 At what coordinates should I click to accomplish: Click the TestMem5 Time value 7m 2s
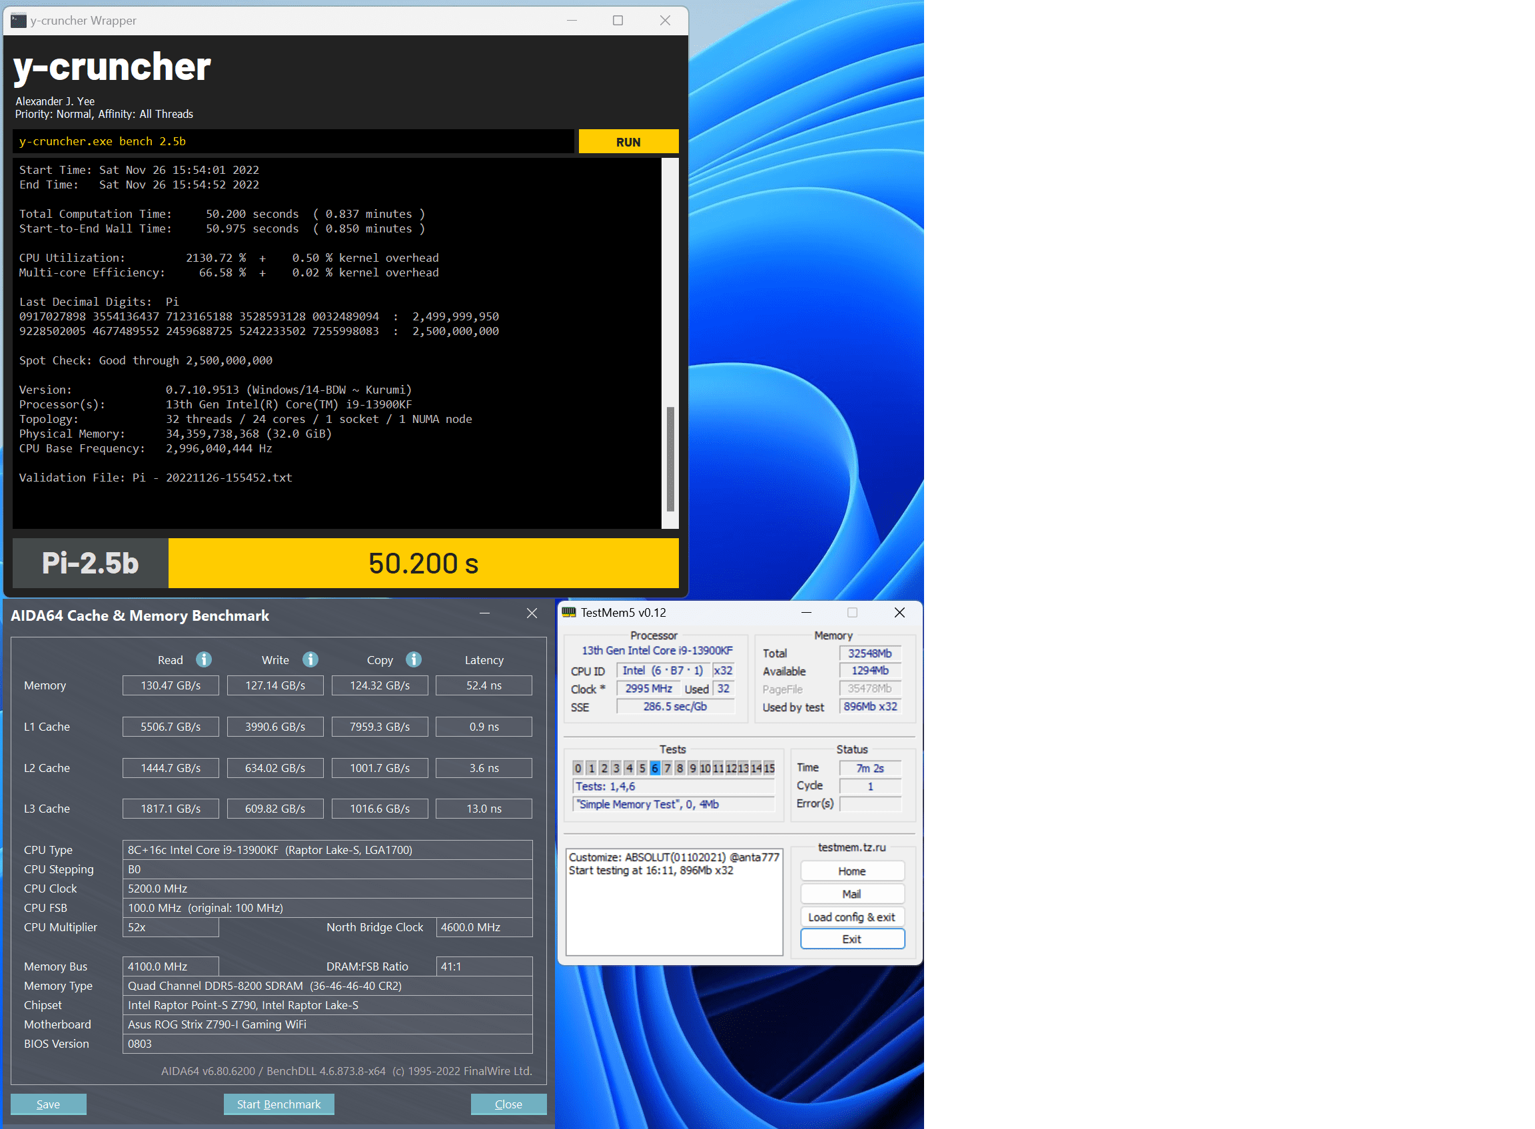tap(870, 768)
